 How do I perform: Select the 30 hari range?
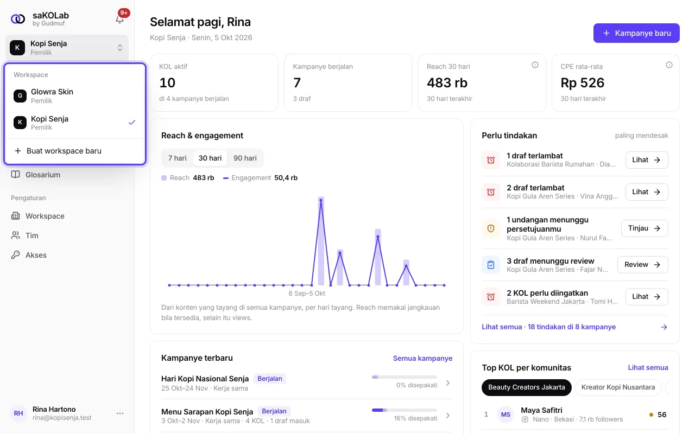[x=210, y=158]
